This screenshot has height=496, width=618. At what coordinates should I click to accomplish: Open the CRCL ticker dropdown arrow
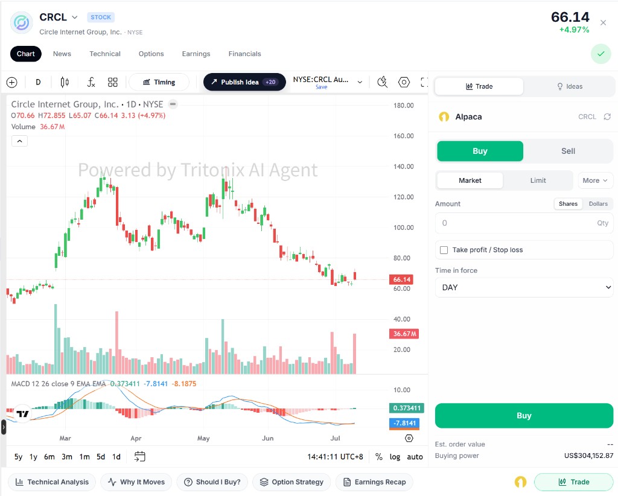[x=74, y=17]
